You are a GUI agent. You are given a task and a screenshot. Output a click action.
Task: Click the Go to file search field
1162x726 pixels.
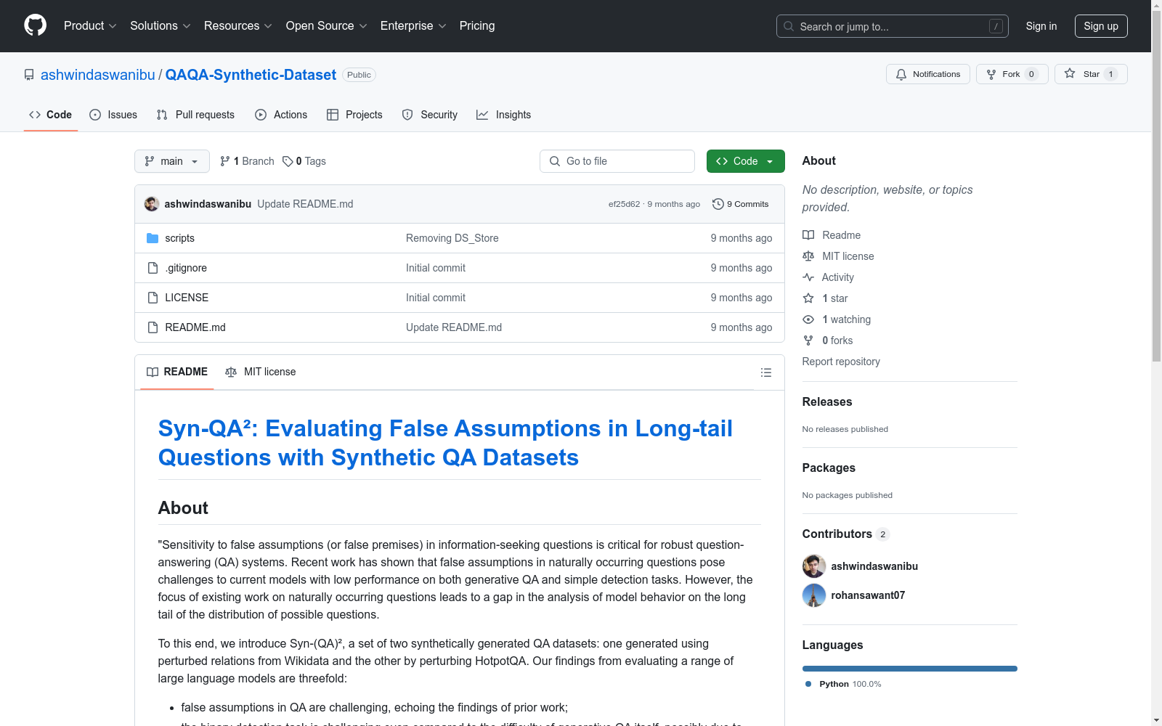[617, 161]
